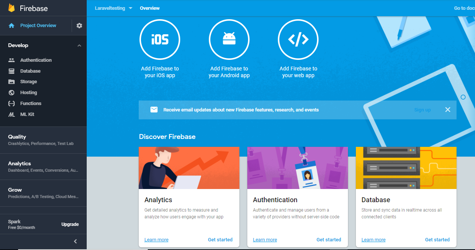Open the Laraveltesting project dropdown
Viewport: 475px width, 250px height.
click(x=113, y=8)
